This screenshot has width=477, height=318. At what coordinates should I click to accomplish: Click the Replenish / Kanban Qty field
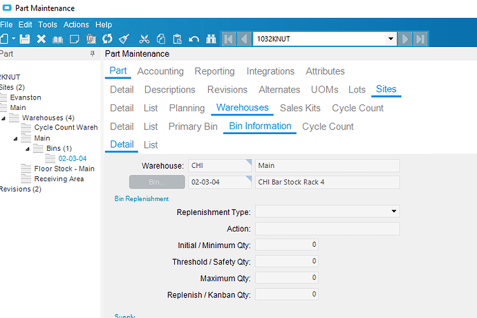tap(287, 294)
